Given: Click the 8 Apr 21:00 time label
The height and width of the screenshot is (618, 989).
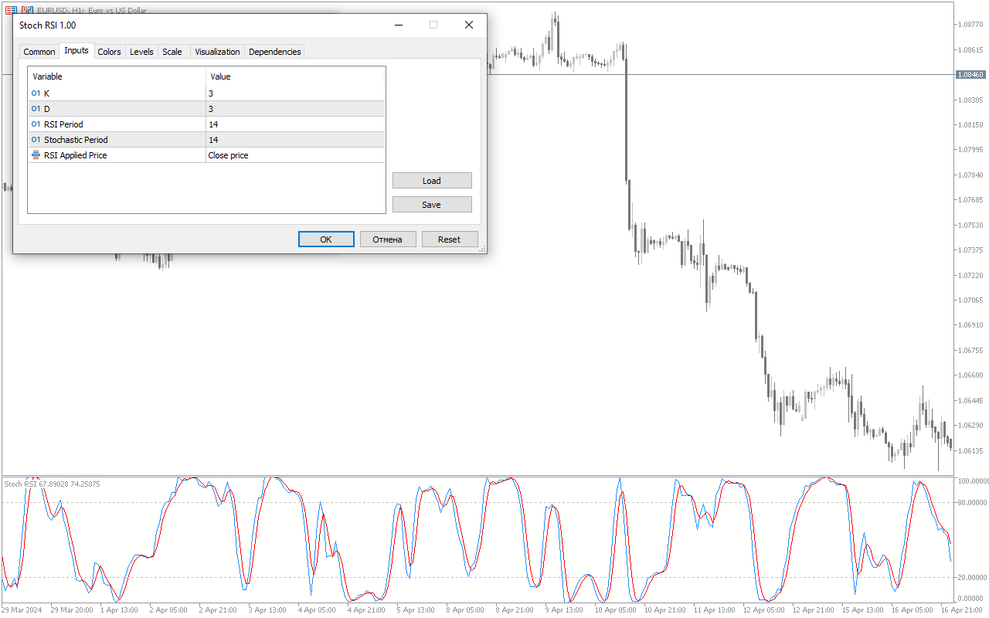Looking at the screenshot, I should click(x=514, y=610).
